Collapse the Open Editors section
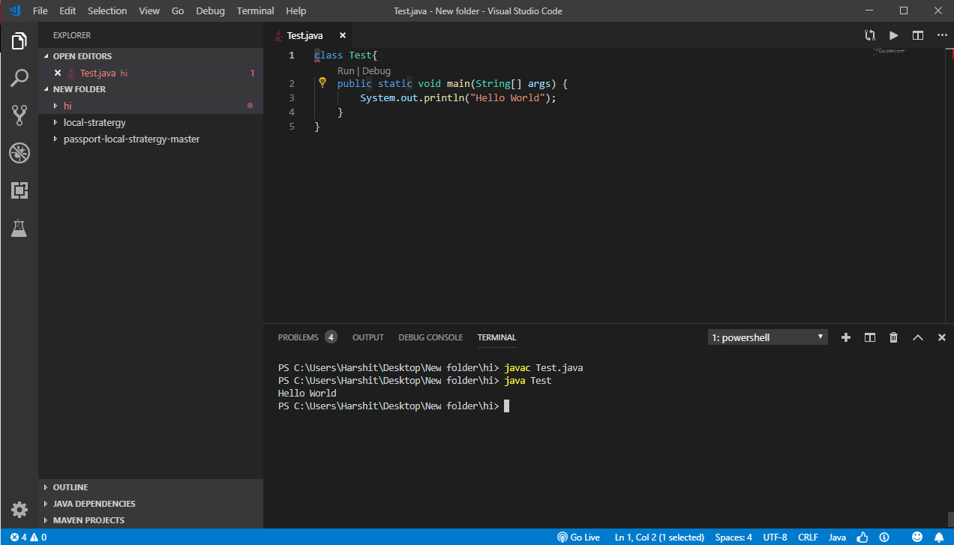954x545 pixels. point(151,56)
